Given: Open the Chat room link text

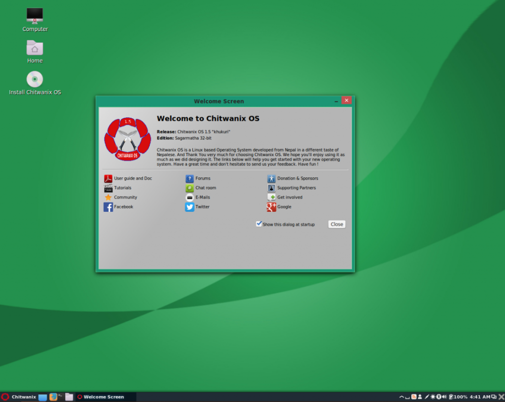Looking at the screenshot, I should click(x=206, y=188).
